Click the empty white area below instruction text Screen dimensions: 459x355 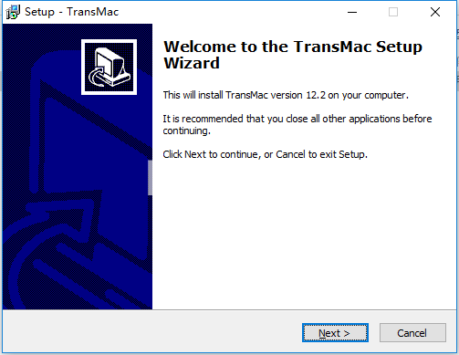click(304, 235)
